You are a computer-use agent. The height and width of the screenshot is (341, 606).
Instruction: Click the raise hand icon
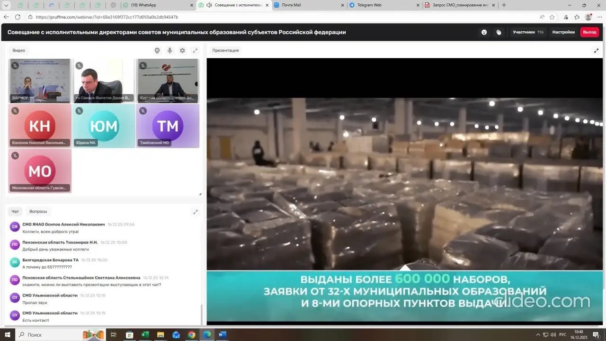(499, 32)
